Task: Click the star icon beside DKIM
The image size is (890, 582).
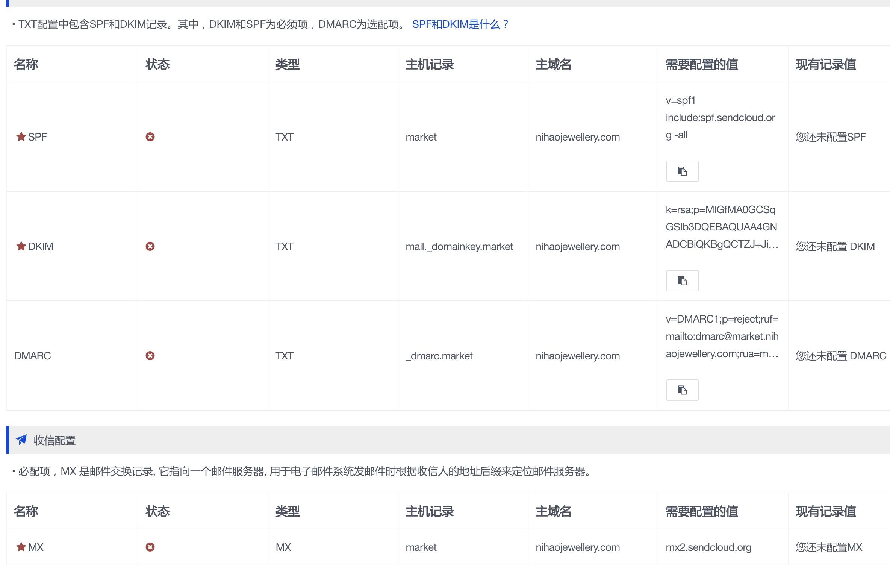Action: (21, 246)
